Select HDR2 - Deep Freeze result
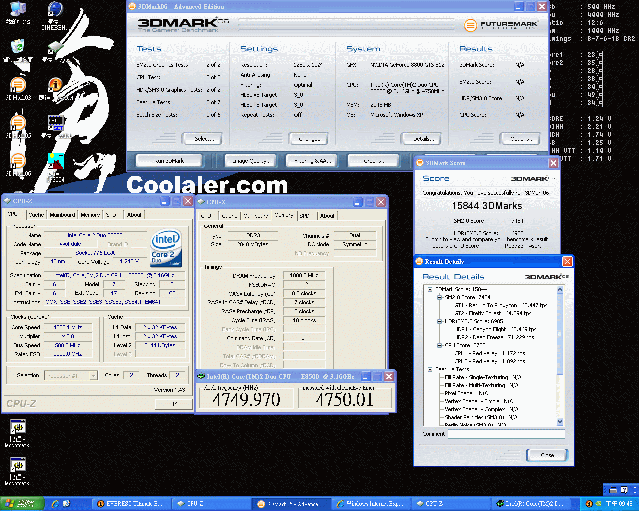Screen dimensions: 639x511 494,337
